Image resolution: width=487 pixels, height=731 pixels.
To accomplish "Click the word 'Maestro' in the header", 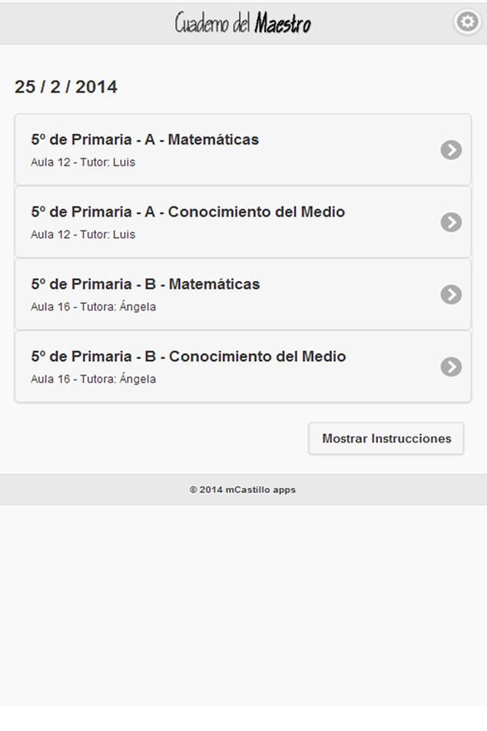I will (x=283, y=24).
